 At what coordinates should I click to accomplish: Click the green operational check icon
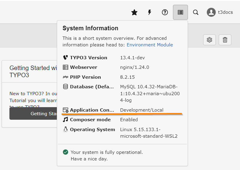66,152
